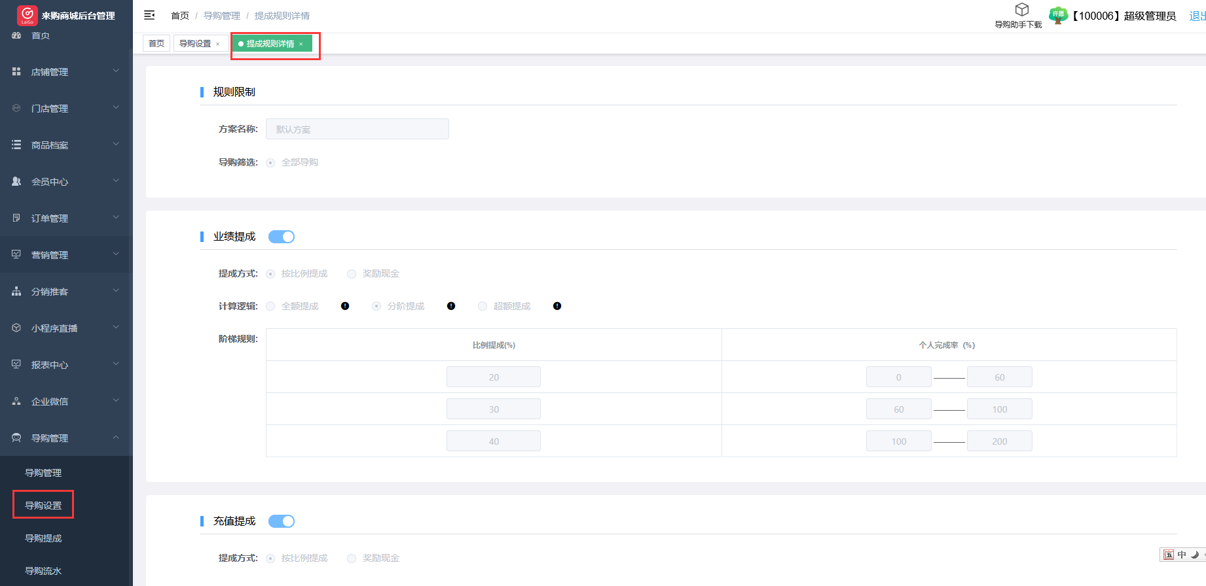Toggle the 业绩提成 switch
The image size is (1206, 586).
point(282,237)
